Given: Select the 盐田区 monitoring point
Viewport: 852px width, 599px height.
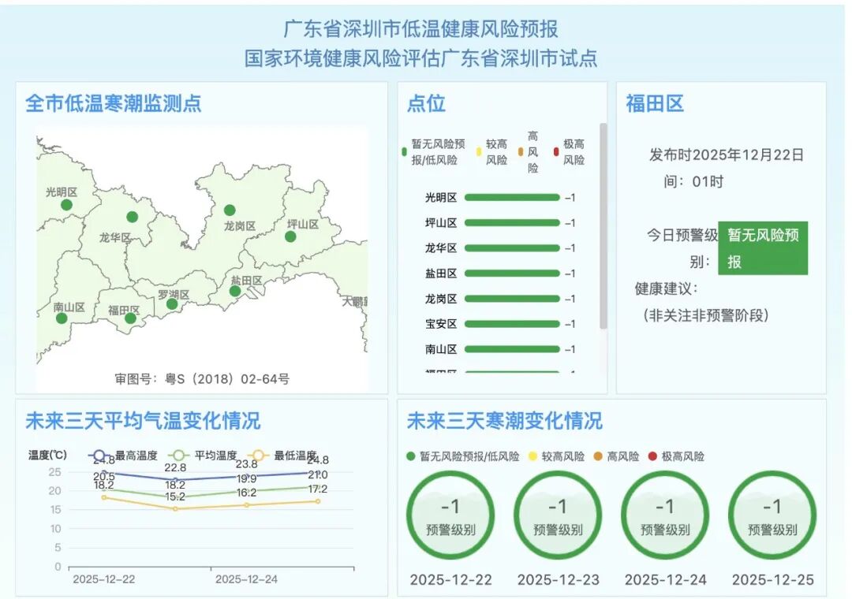Looking at the screenshot, I should pyautogui.click(x=234, y=291).
